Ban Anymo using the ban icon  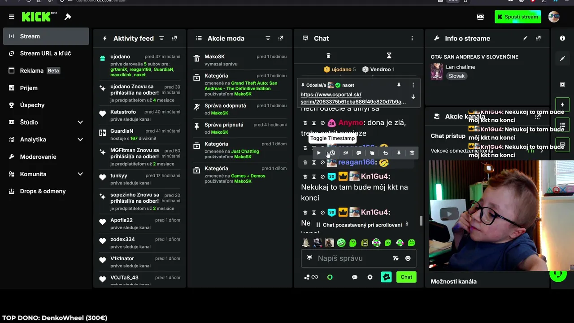tap(322, 123)
